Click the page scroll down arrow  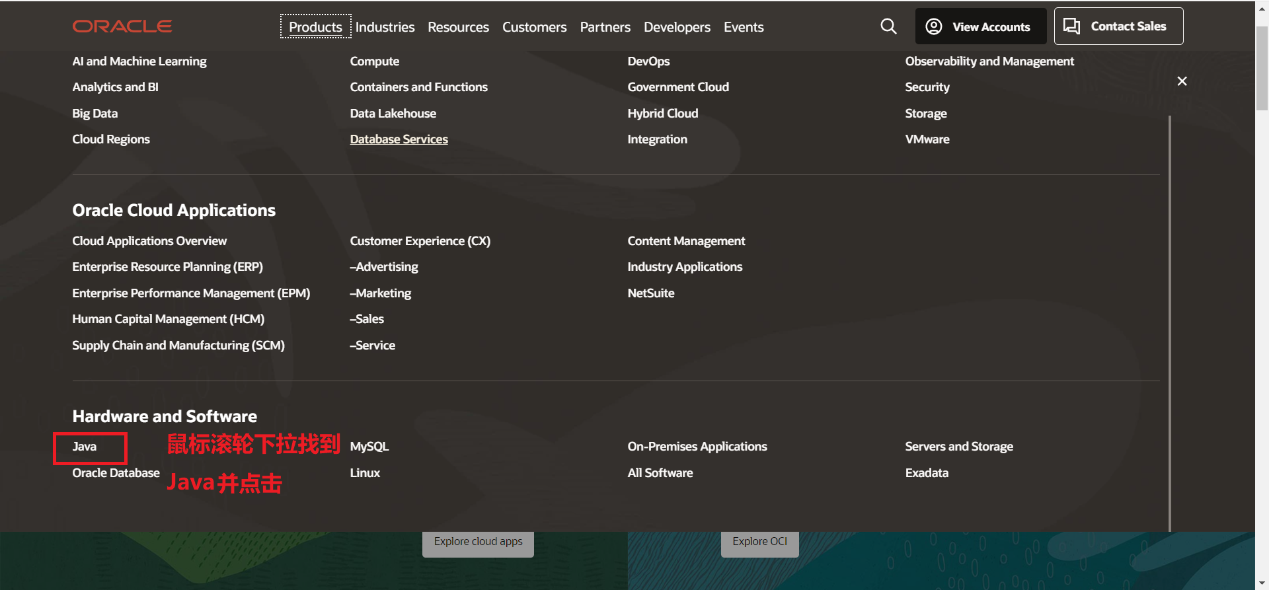pyautogui.click(x=1262, y=583)
